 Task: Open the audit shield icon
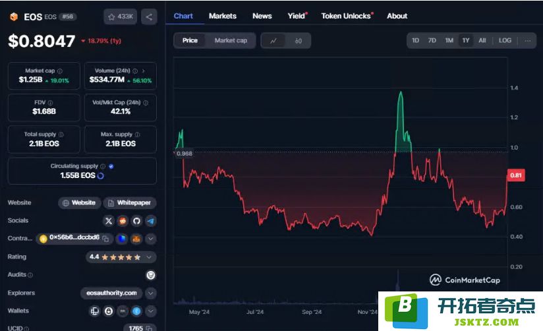point(151,275)
